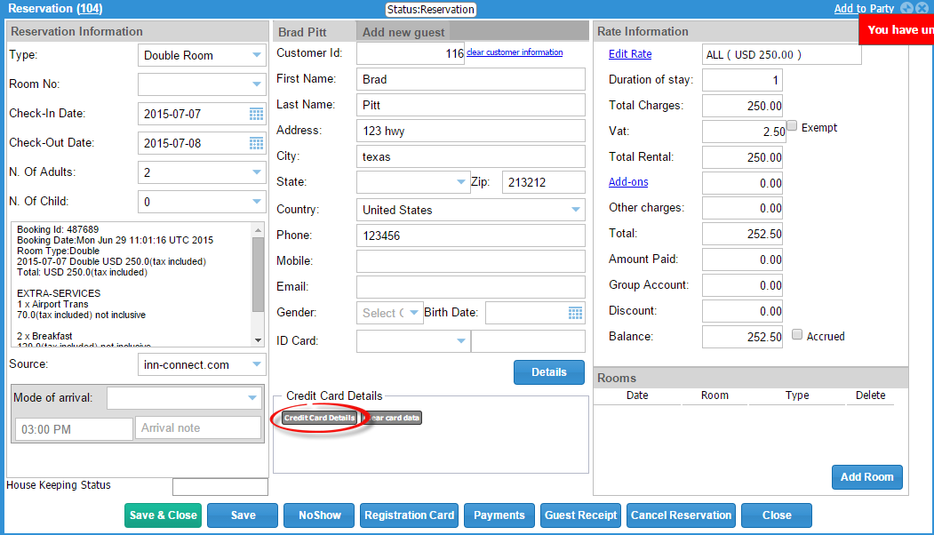This screenshot has width=934, height=535.
Task: Click the round X icon in title bar
Action: pyautogui.click(x=922, y=9)
